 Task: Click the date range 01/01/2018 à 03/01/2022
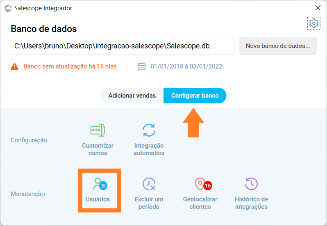(186, 66)
